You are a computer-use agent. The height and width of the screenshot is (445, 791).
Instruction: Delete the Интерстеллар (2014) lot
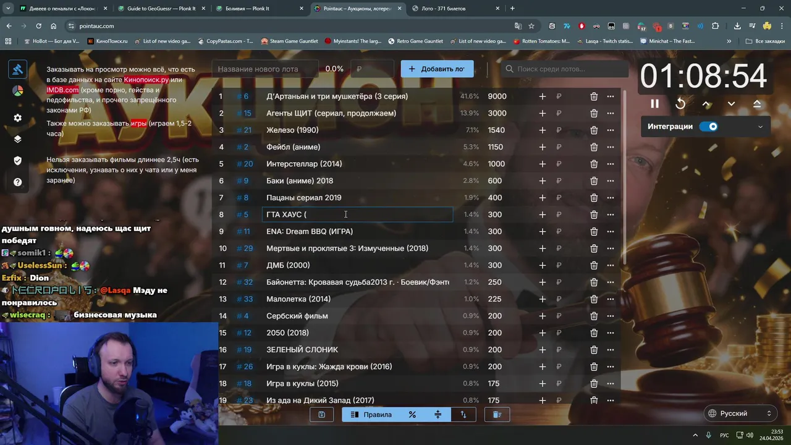point(594,164)
